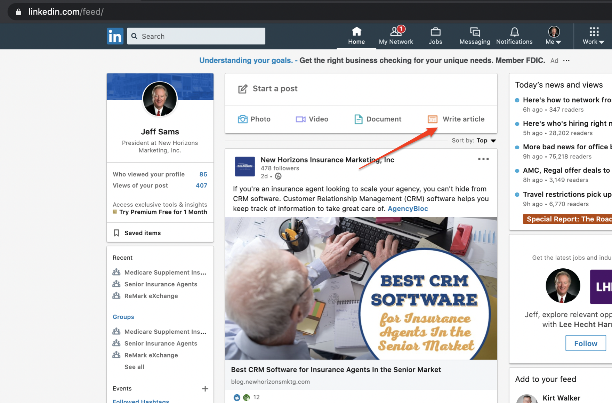This screenshot has height=403, width=612.
Task: Open More bad news for office news item
Action: tap(567, 147)
